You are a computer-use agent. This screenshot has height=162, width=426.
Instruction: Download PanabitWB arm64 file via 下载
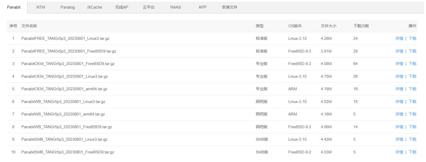coord(413,114)
